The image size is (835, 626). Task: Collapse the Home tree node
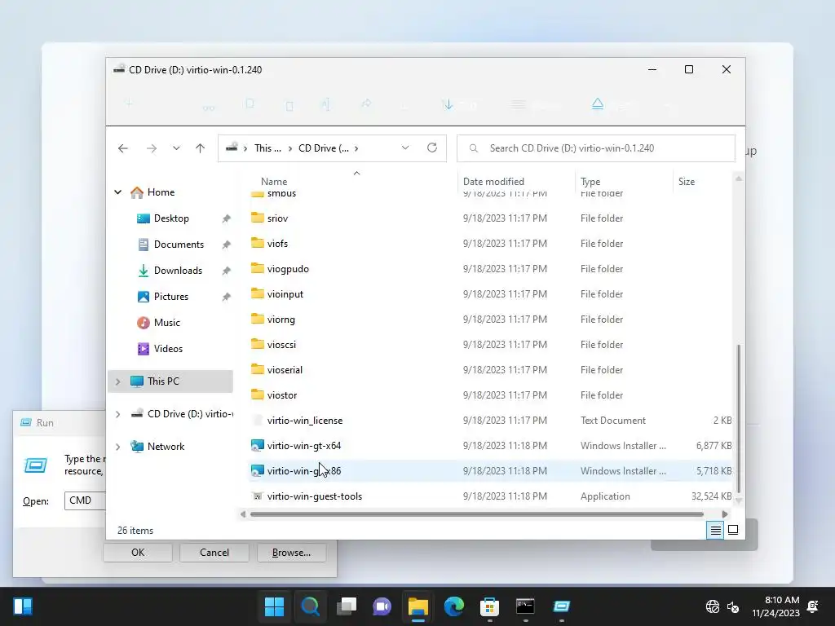(117, 192)
